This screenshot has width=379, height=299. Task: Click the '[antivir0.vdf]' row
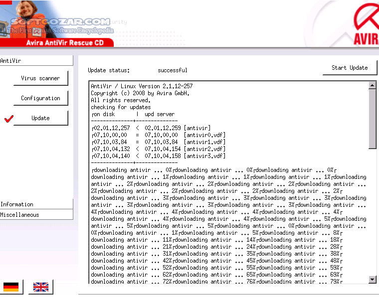click(x=159, y=135)
